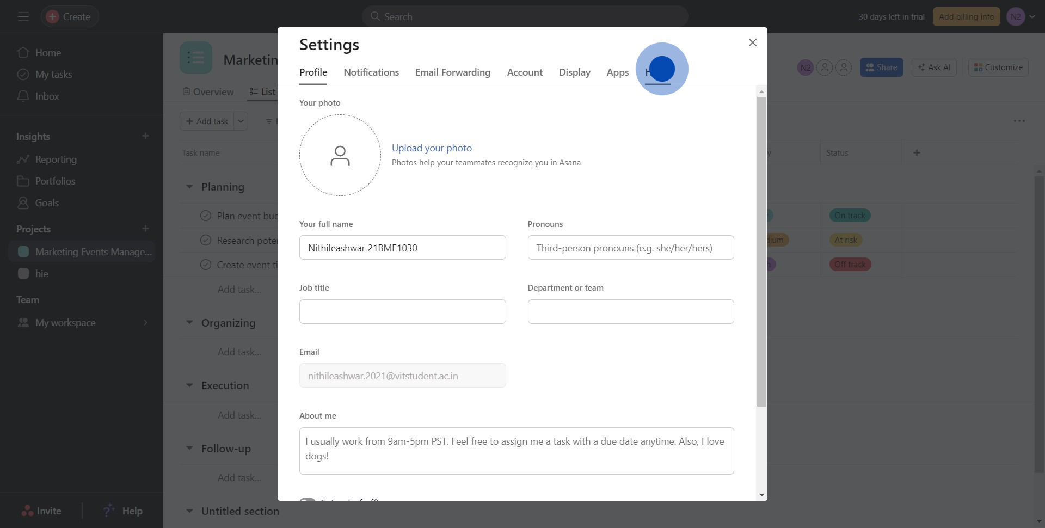The height and width of the screenshot is (528, 1045).
Task: Collapse the Planning section
Action: coord(189,186)
